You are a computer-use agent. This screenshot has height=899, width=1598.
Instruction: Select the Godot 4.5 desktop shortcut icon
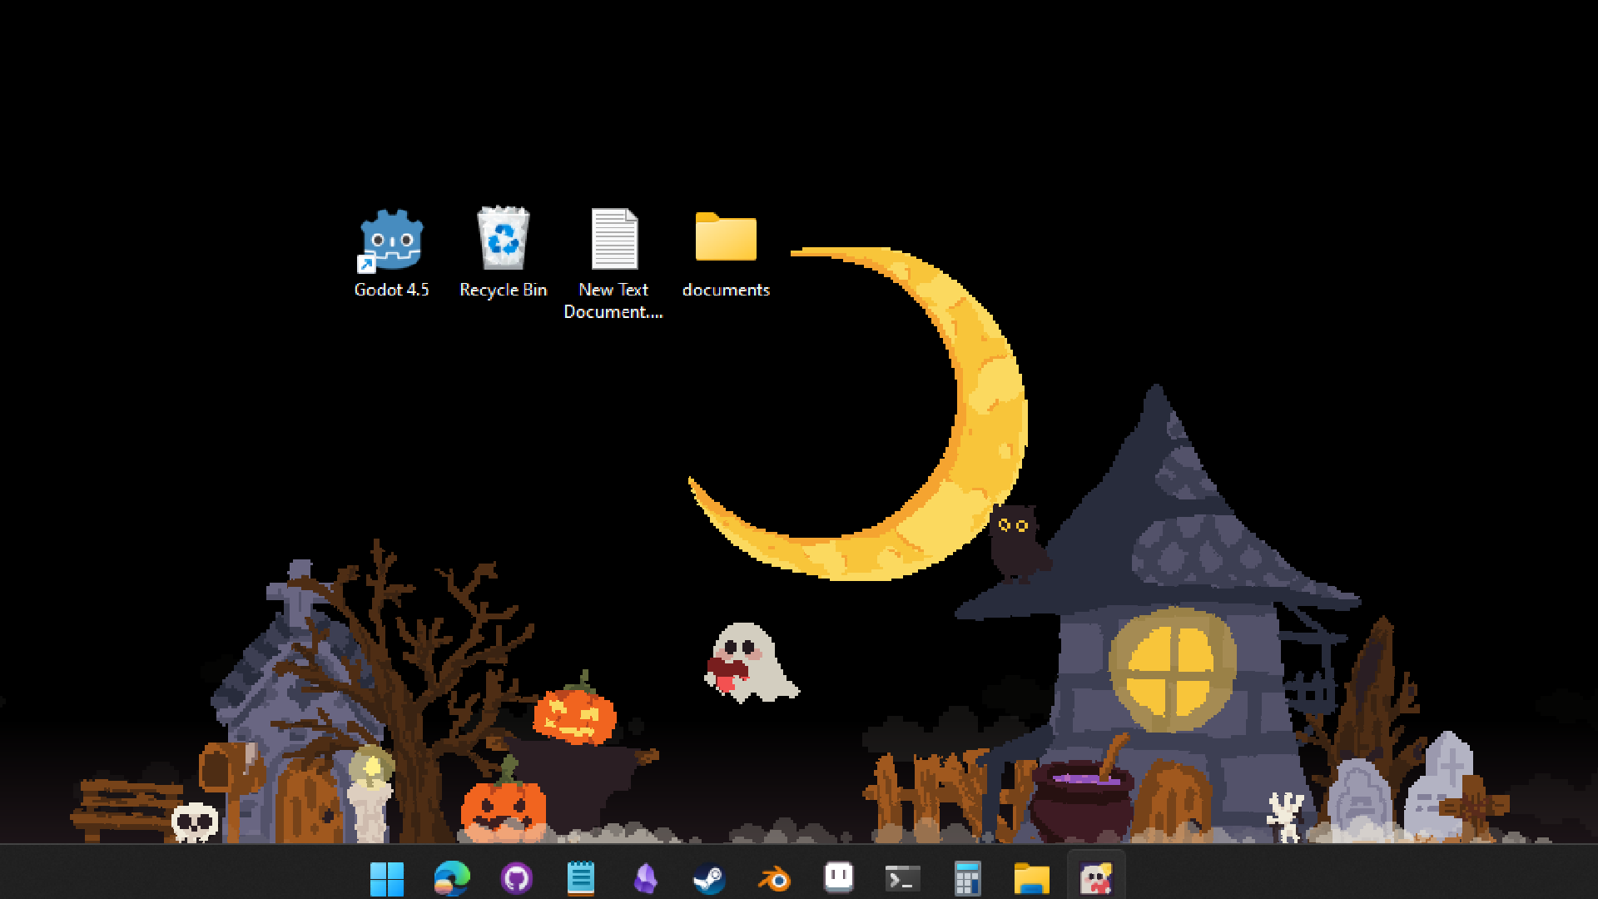391,240
